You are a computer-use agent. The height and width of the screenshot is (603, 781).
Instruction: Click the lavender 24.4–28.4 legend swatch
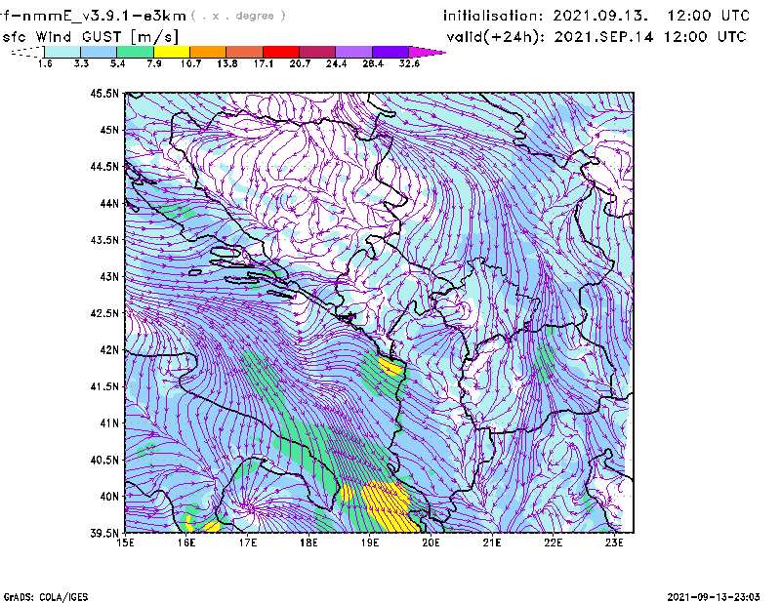tap(354, 52)
